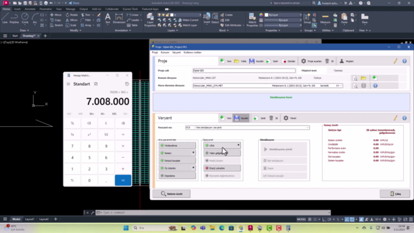Open the Varyant menu in PVsyst window
This screenshot has width=414, height=233.
(177, 52)
